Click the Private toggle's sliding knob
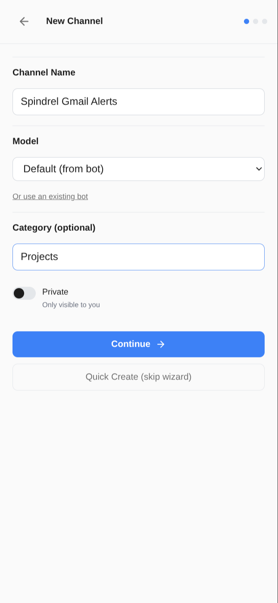This screenshot has height=603, width=278. pos(19,293)
